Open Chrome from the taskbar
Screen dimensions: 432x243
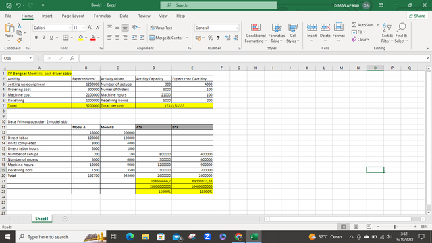238,237
